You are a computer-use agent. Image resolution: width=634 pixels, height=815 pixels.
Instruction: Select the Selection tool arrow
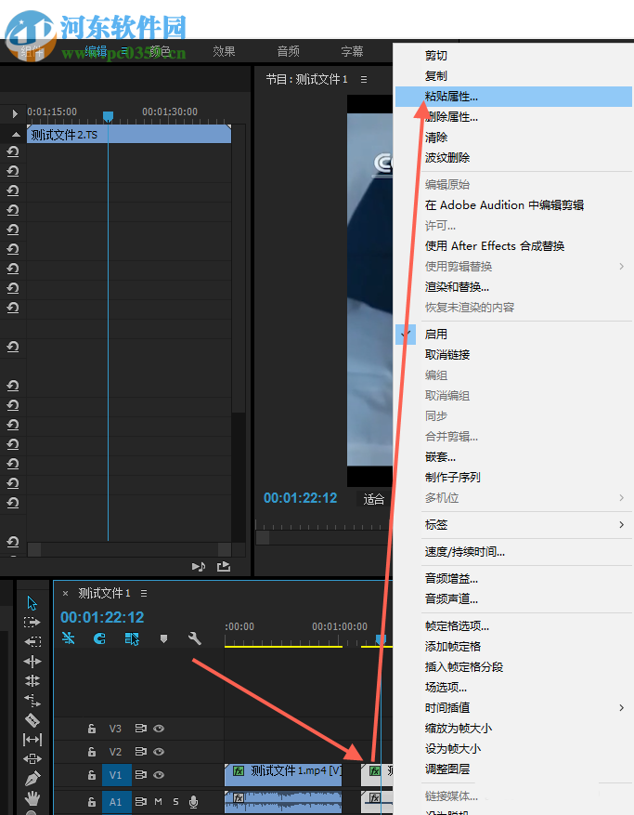(x=32, y=603)
